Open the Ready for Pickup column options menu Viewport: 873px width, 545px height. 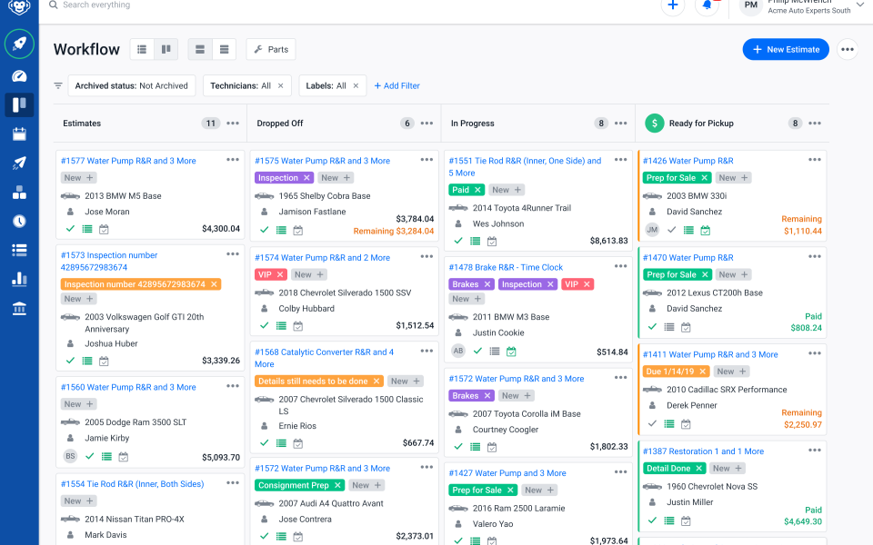point(815,124)
